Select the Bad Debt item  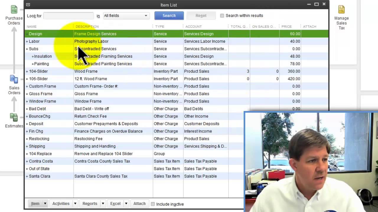pyautogui.click(x=38, y=109)
